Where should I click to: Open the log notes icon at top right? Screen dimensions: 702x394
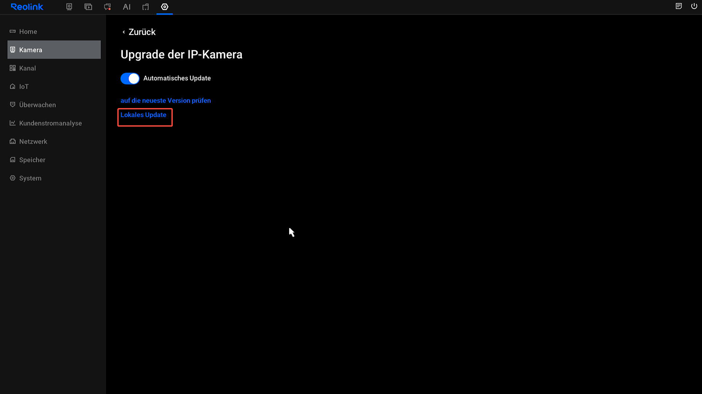(679, 6)
